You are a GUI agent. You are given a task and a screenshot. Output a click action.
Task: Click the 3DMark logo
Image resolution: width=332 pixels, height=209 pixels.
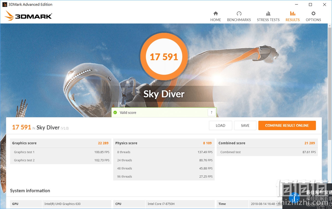click(x=28, y=16)
